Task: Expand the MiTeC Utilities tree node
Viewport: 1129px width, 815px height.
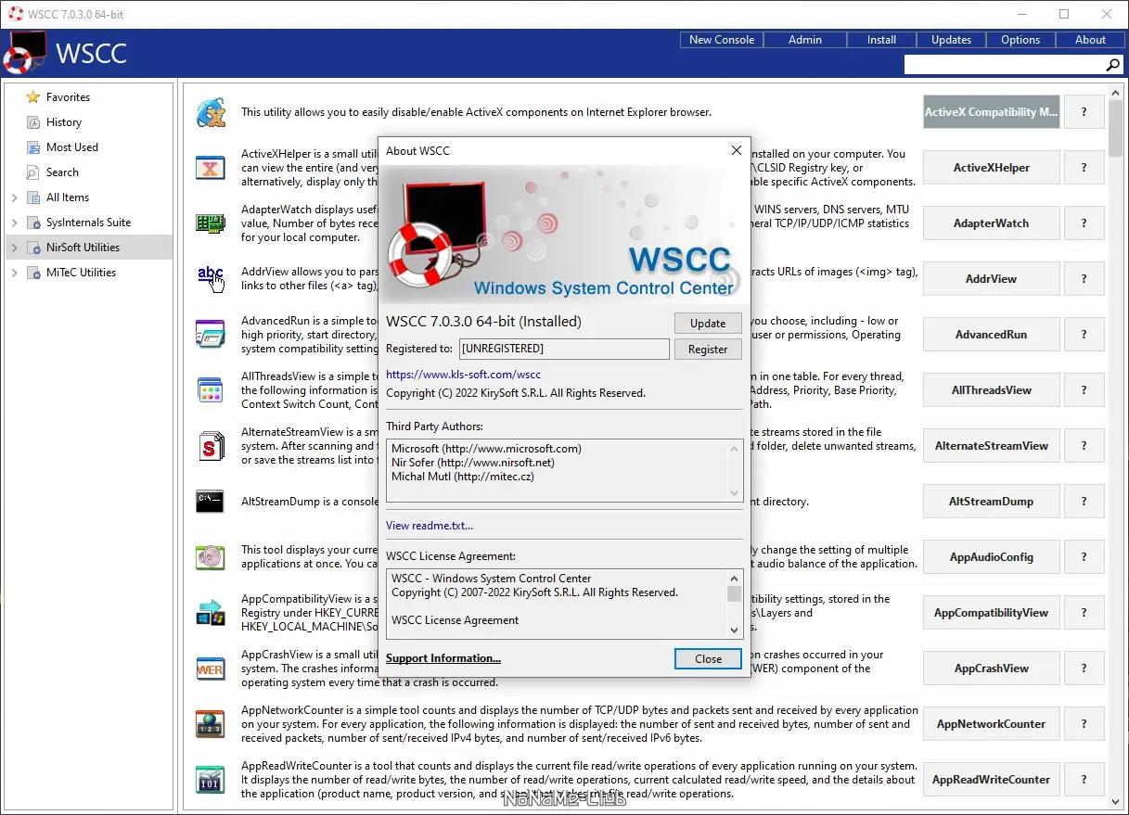Action: point(14,273)
